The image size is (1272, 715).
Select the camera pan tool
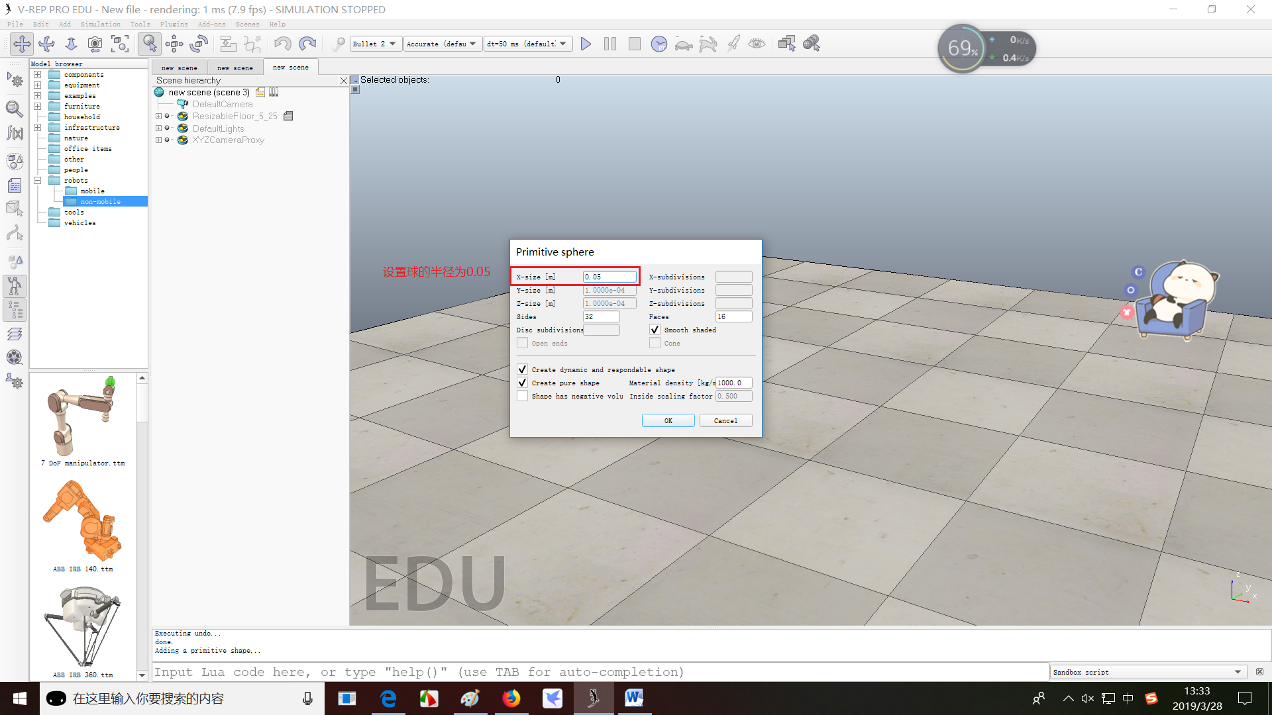22,44
